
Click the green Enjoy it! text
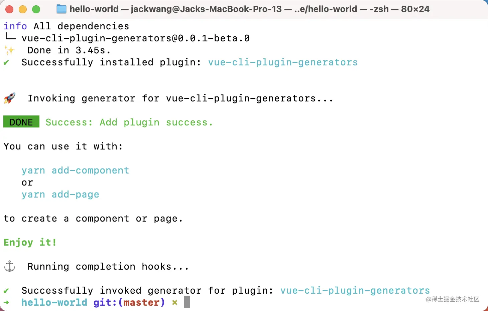(x=30, y=243)
